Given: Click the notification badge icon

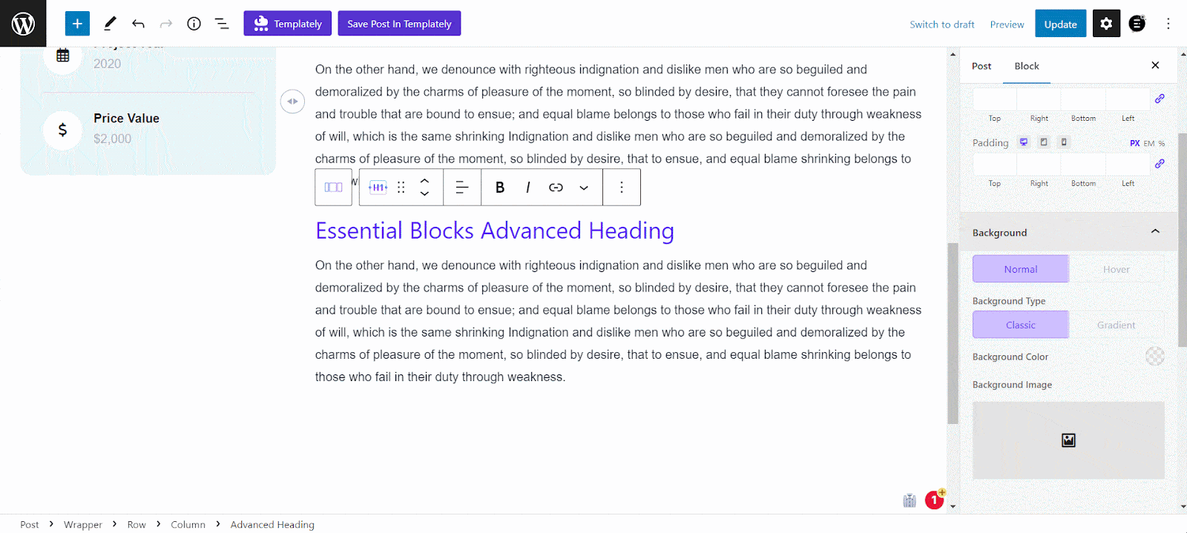Looking at the screenshot, I should [x=934, y=500].
